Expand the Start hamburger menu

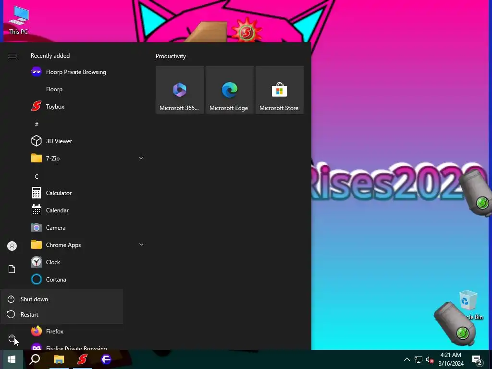(12, 56)
